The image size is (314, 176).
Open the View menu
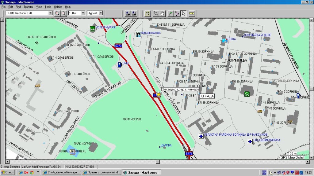pyautogui.click(x=39, y=7)
